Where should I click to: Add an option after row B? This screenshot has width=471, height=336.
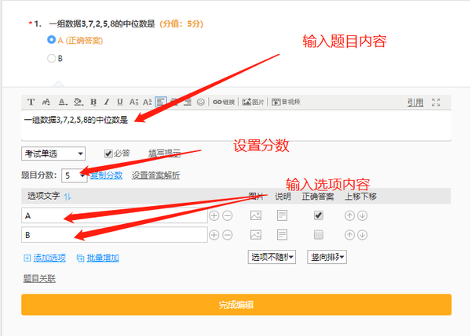(x=214, y=235)
